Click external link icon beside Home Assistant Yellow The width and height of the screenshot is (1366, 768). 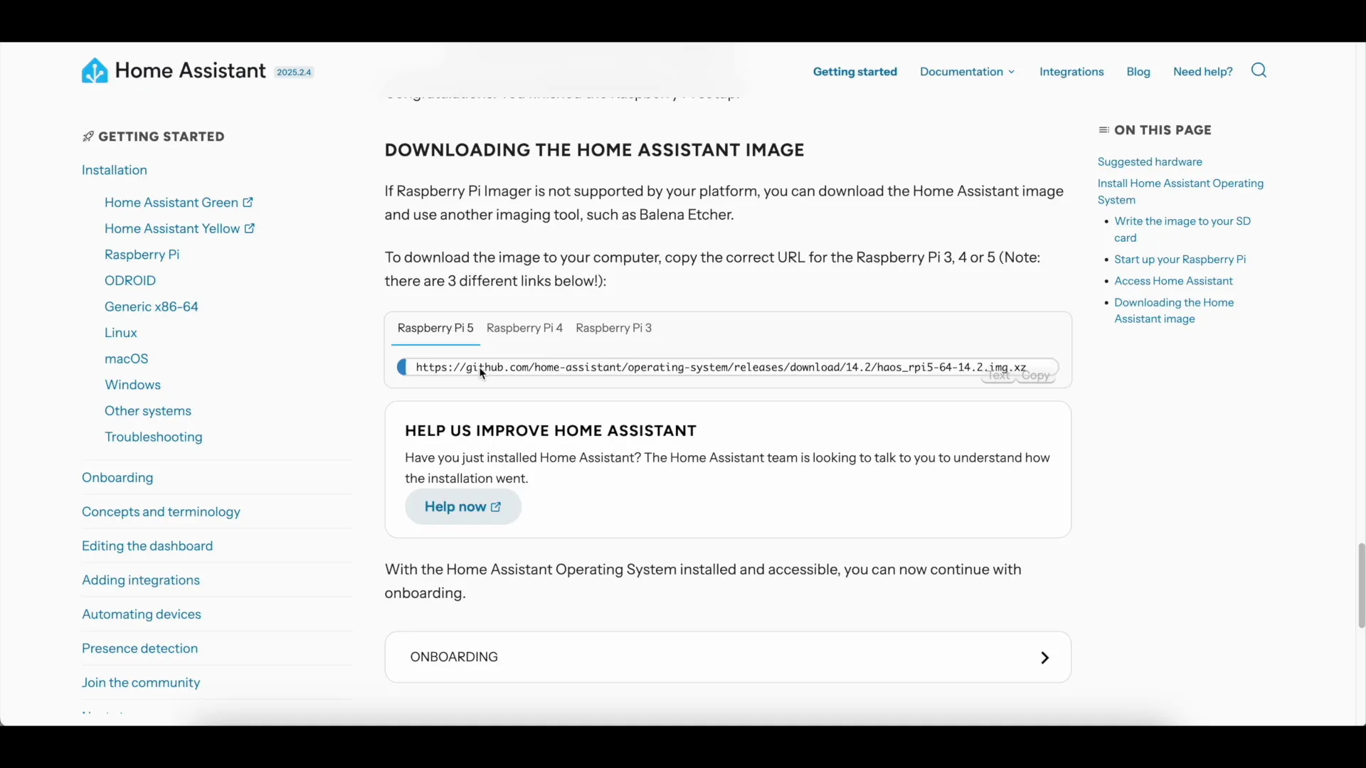pyautogui.click(x=250, y=228)
